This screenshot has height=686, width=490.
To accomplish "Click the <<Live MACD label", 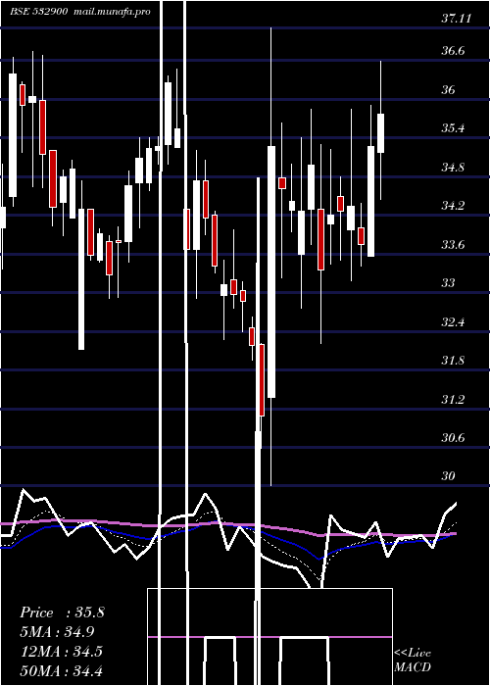I will click(x=413, y=661).
